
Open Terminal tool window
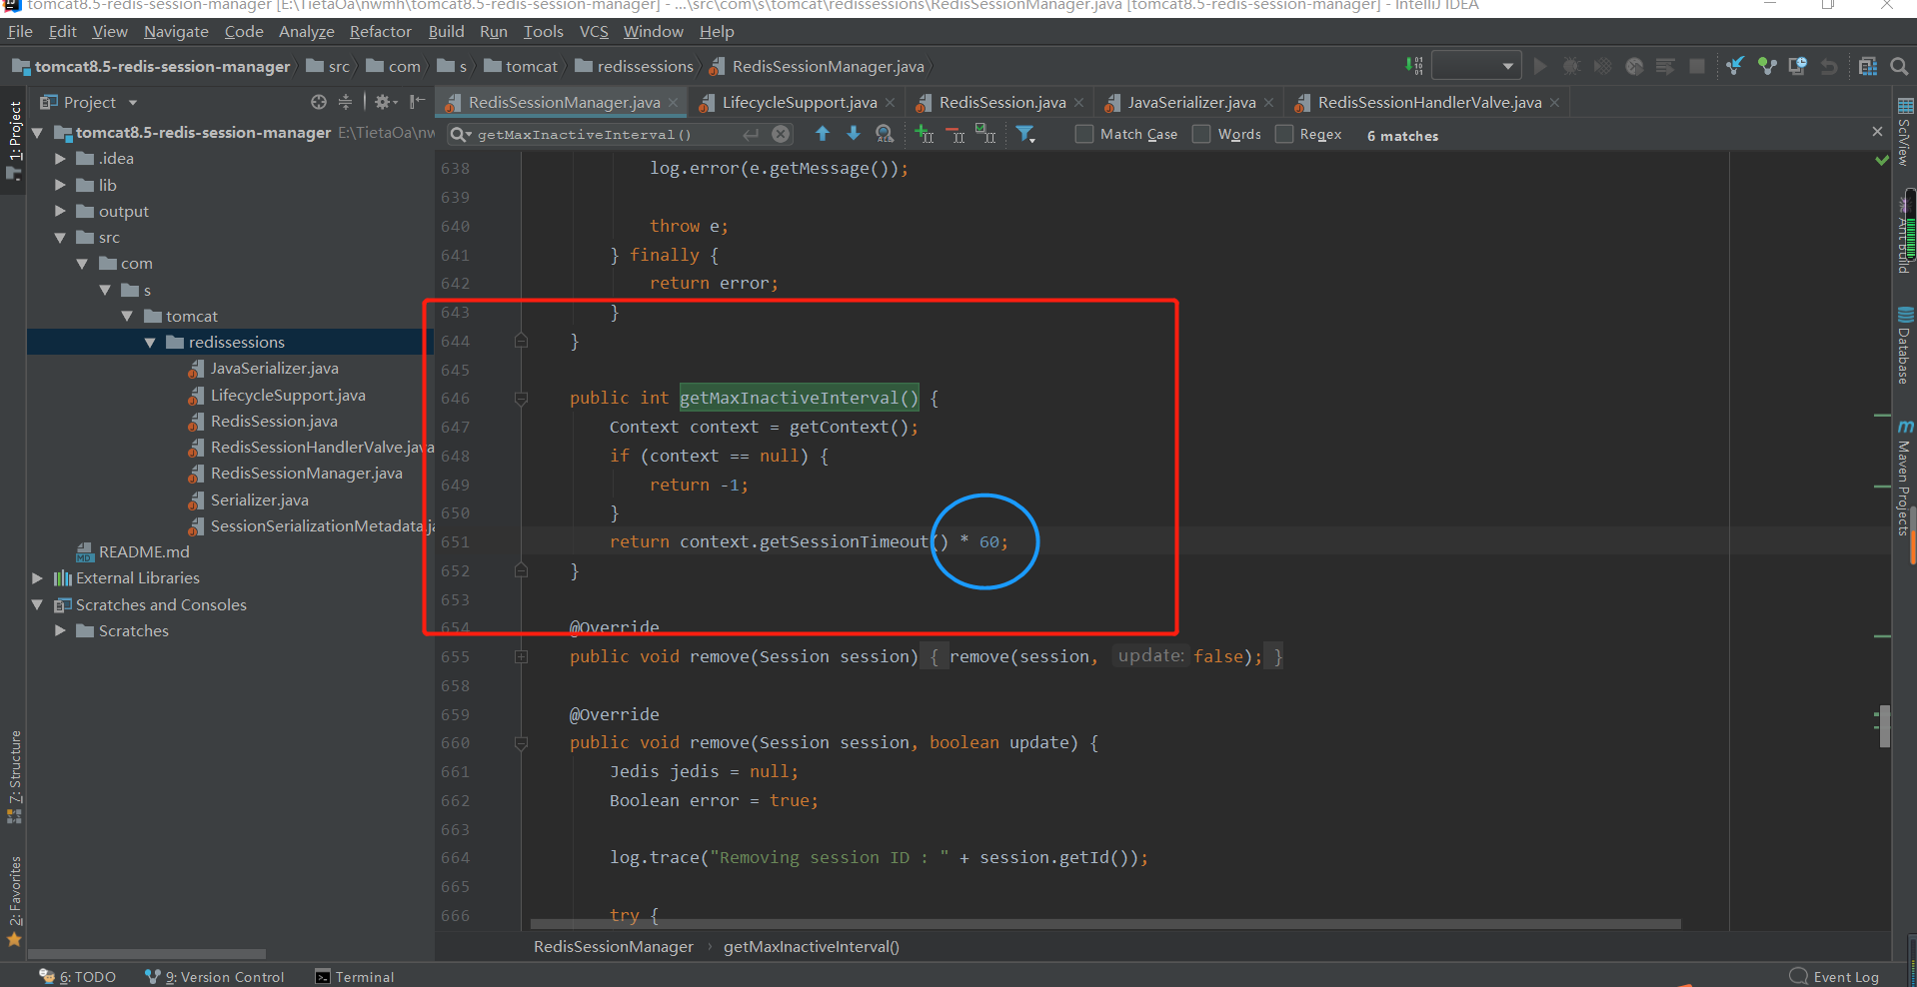click(355, 977)
